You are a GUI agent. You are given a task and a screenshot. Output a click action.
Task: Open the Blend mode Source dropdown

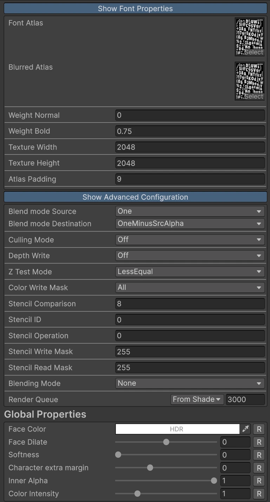pos(190,211)
